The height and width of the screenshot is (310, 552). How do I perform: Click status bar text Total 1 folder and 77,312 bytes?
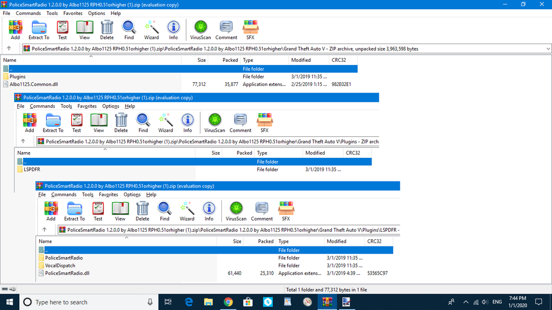pos(326,290)
